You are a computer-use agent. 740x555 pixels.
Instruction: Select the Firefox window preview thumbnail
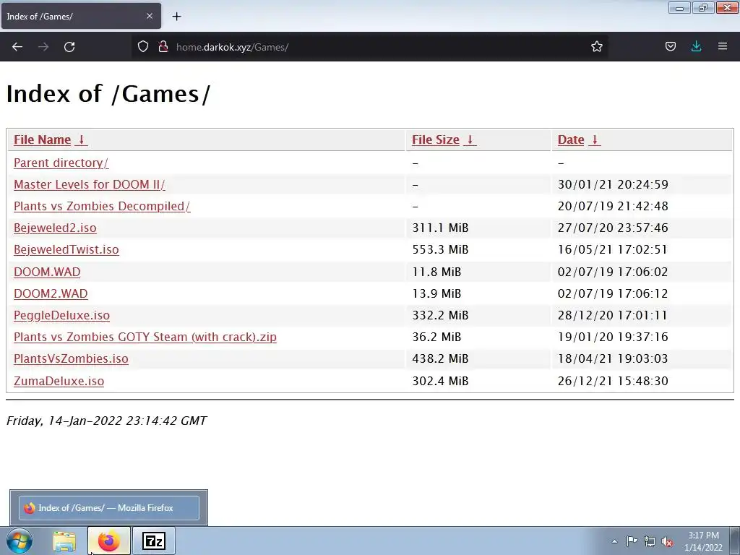(x=108, y=508)
